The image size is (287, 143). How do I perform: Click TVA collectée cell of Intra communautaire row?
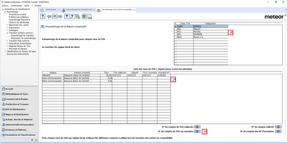[x=120, y=78]
